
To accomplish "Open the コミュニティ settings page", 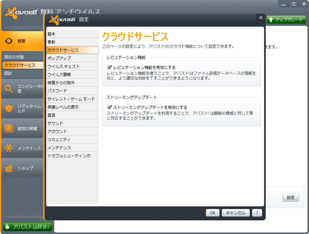I will 73,140.
